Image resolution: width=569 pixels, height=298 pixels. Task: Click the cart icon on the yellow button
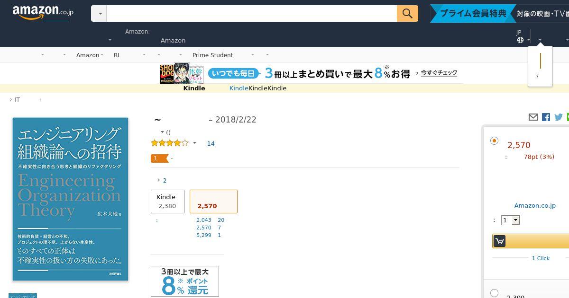coord(499,241)
